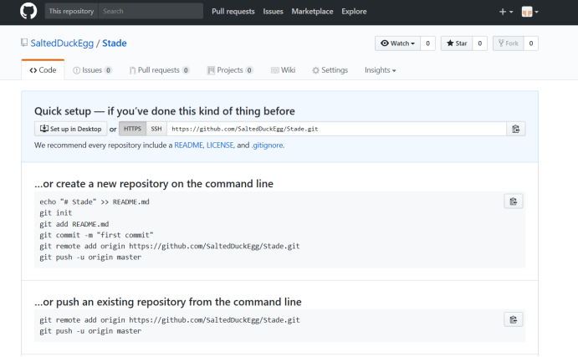Follow the README link

tap(188, 145)
